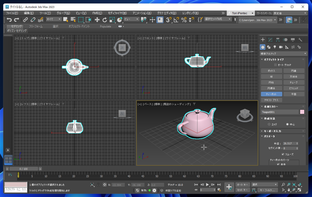Open the 選択 key mode dropdown
This screenshot has width=312, height=197.
click(x=264, y=185)
